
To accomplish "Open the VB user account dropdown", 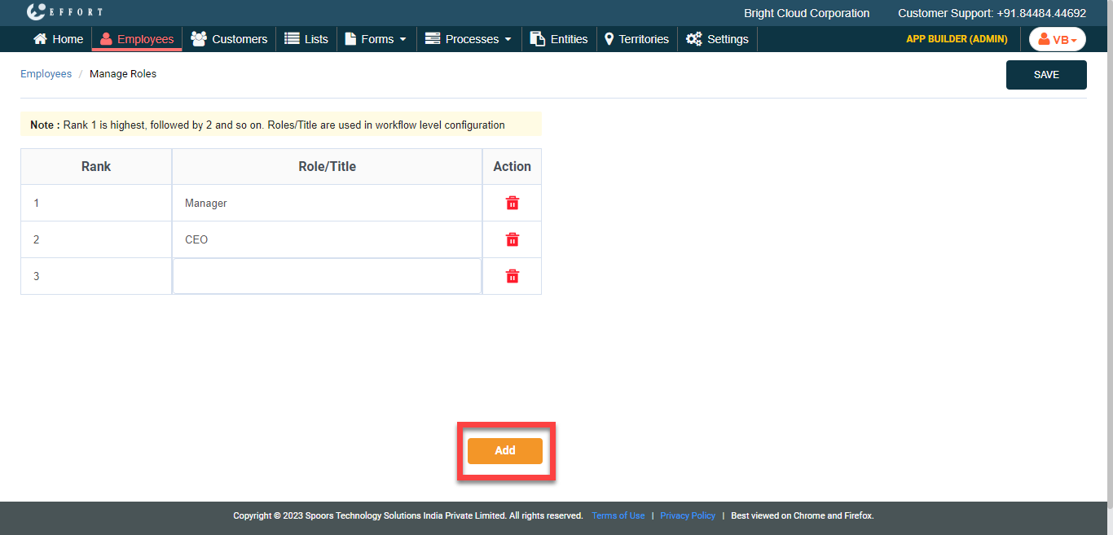I will [1057, 39].
